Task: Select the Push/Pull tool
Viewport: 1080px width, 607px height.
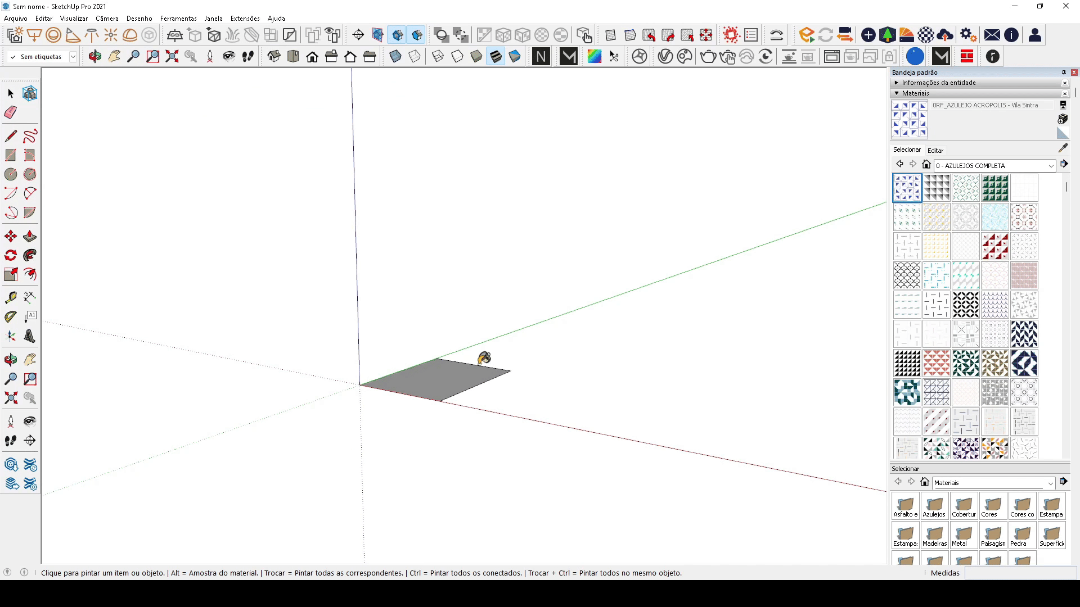Action: click(x=30, y=237)
